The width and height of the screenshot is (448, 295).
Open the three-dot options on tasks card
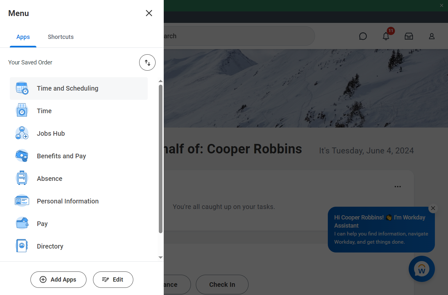pos(398,187)
